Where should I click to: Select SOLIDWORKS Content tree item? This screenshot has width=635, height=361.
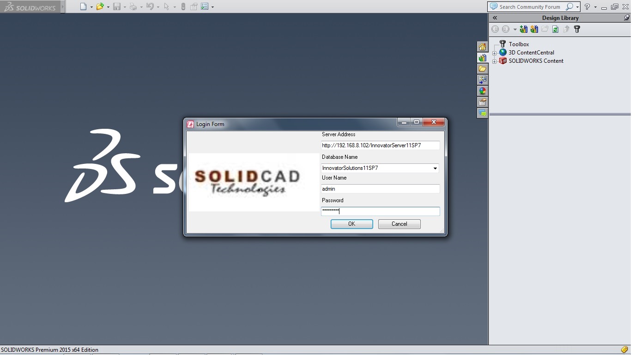pyautogui.click(x=536, y=61)
